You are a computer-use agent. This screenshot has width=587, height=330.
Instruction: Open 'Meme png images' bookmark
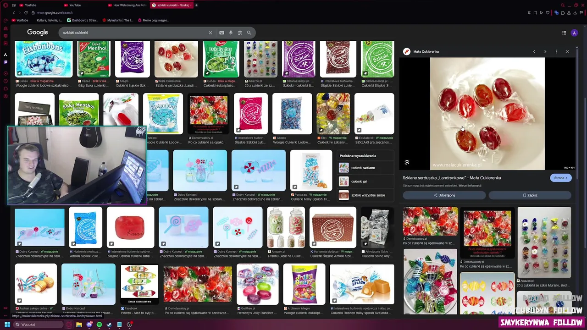153,20
